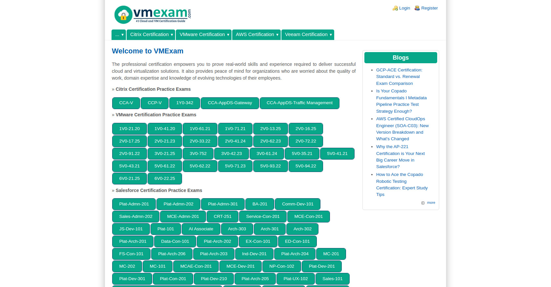Expand the '...' menu dropdown
The height and width of the screenshot is (287, 551).
coord(119,35)
